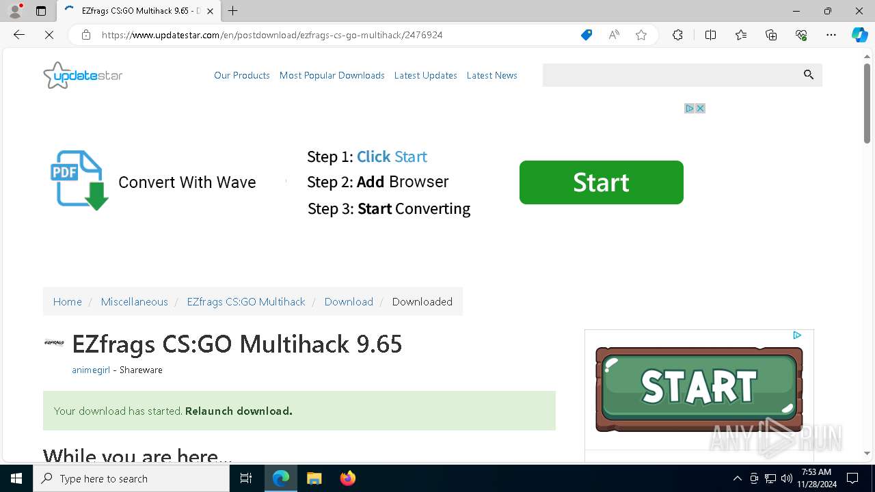Open the Collections icon
875x492 pixels.
coord(771,35)
